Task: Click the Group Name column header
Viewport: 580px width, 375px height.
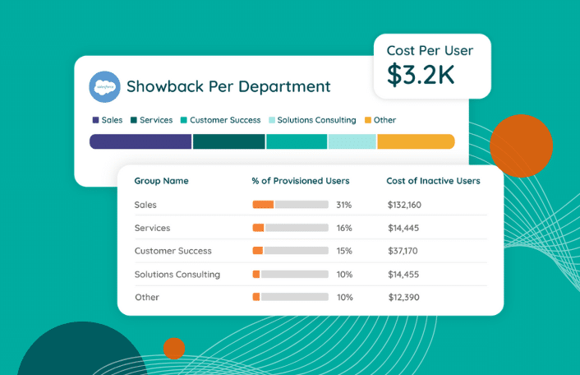Action: 161,181
